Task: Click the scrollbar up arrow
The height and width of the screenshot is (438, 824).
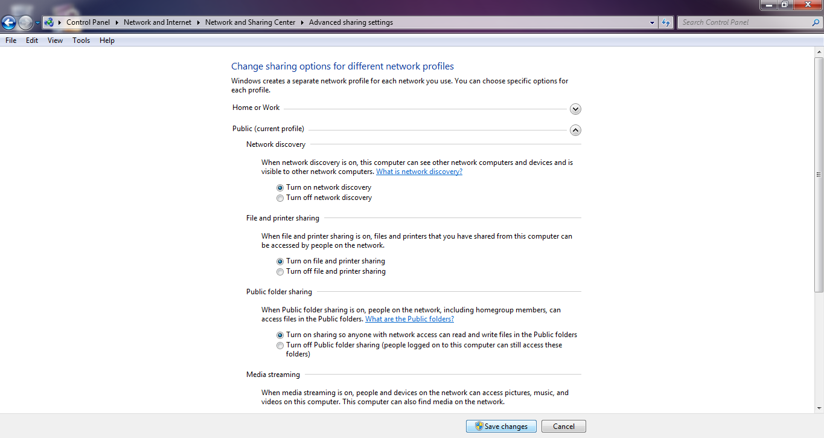Action: [x=820, y=51]
